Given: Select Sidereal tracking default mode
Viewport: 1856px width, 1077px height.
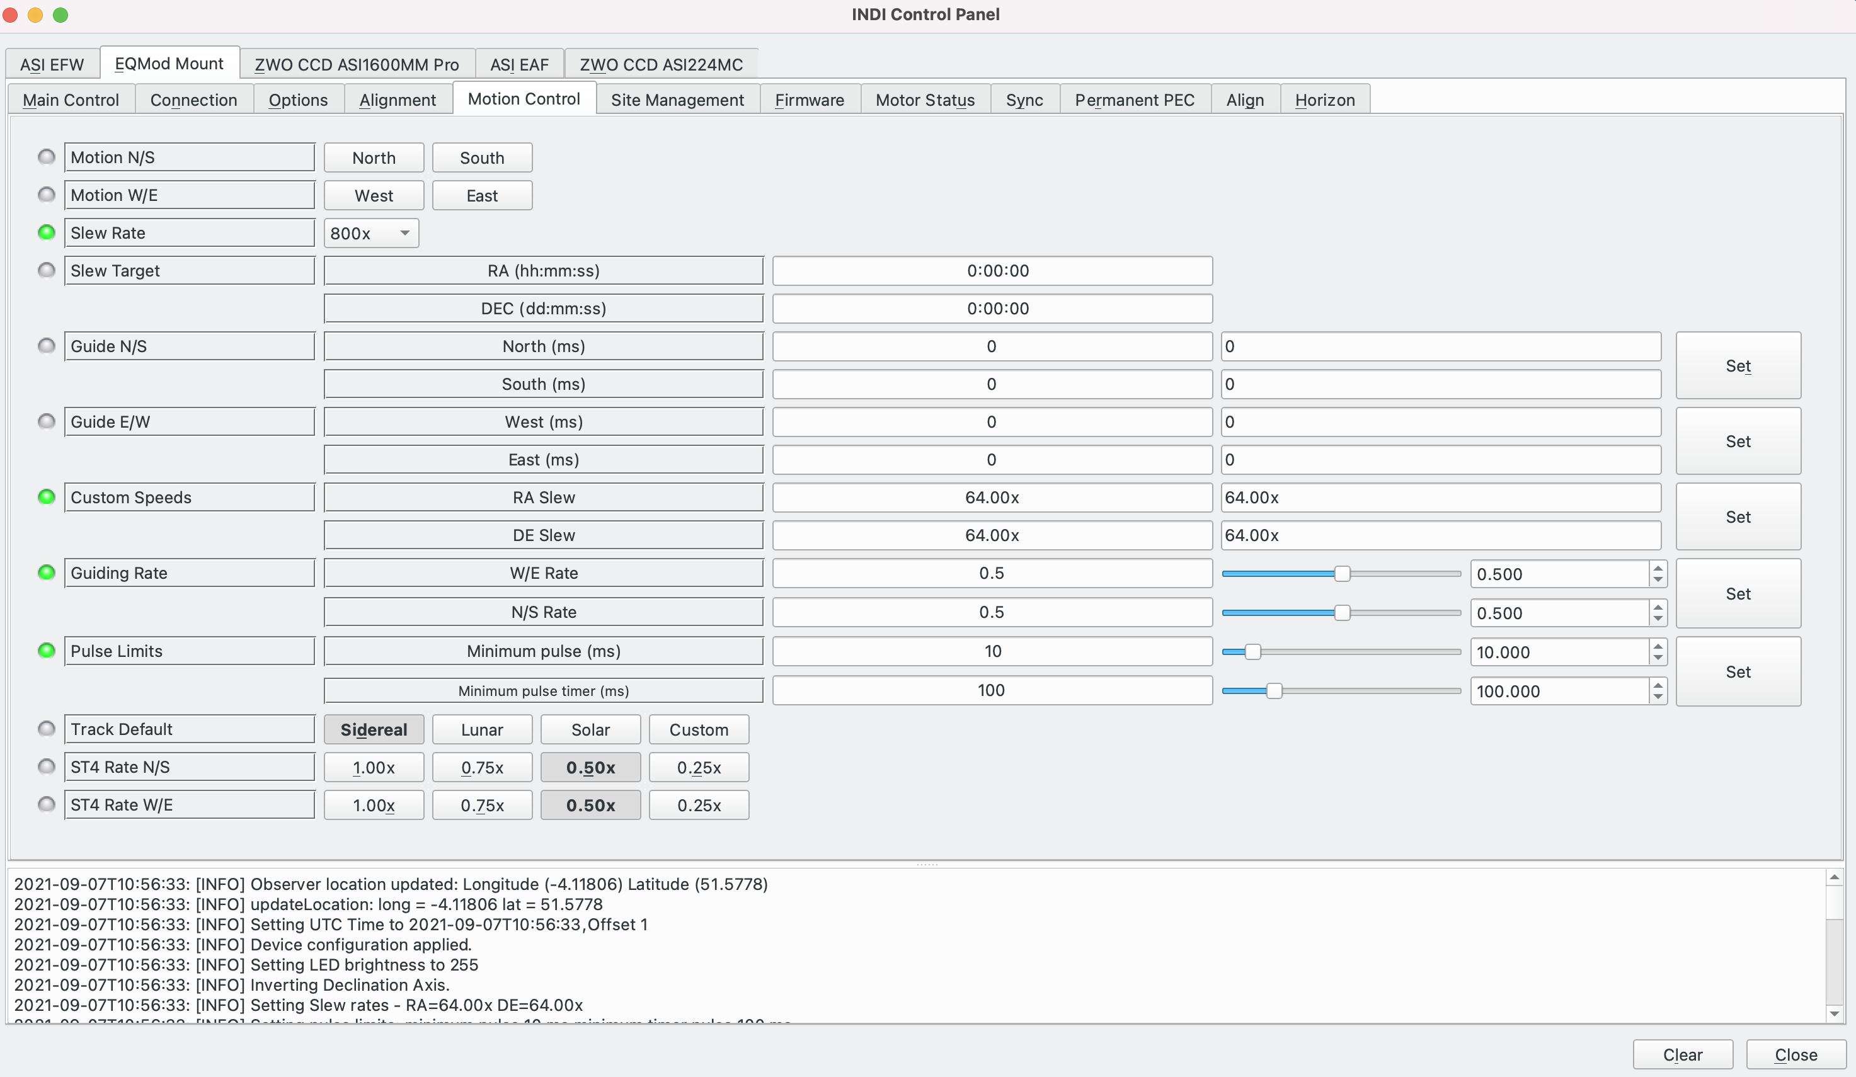Looking at the screenshot, I should click(x=373, y=728).
